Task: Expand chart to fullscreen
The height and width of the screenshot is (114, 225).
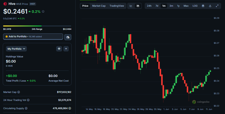Action: [x=217, y=6]
